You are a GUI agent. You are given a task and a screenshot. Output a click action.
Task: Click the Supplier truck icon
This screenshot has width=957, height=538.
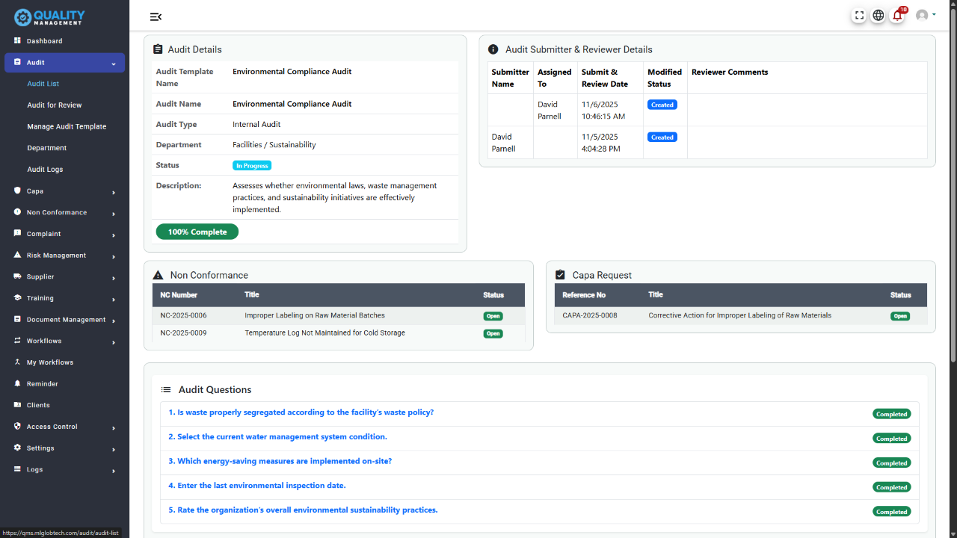(17, 276)
